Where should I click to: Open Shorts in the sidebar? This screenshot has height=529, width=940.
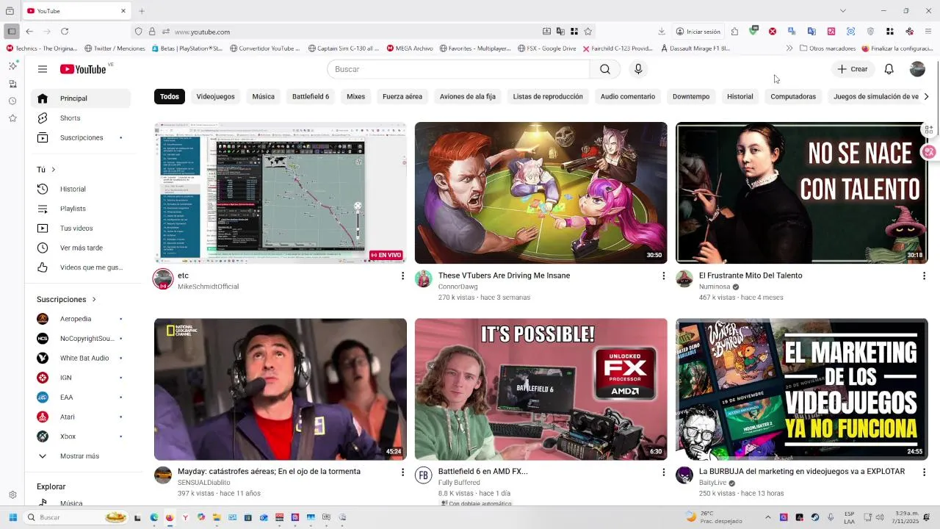point(81,118)
